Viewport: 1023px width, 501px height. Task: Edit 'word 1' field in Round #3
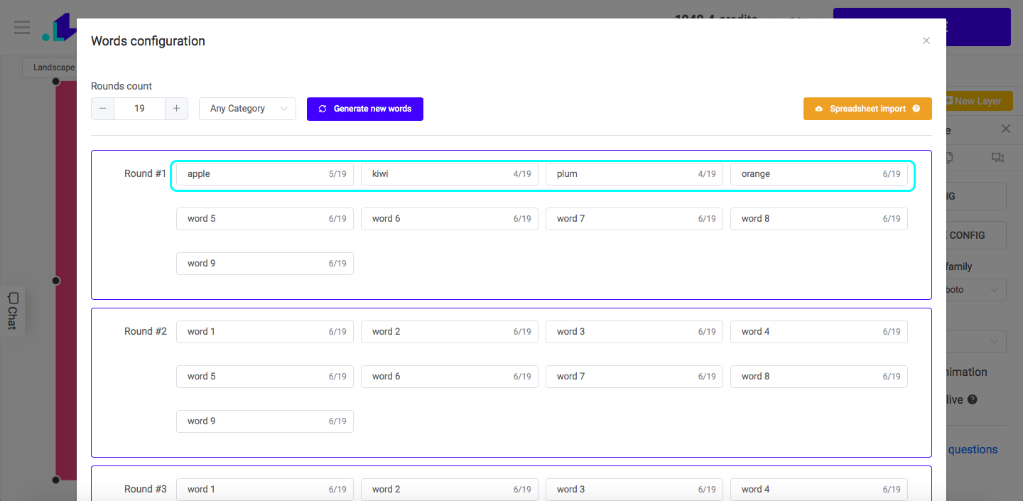[265, 490]
